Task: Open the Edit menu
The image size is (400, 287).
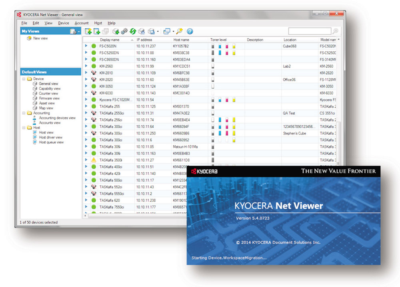Action: tap(36, 23)
